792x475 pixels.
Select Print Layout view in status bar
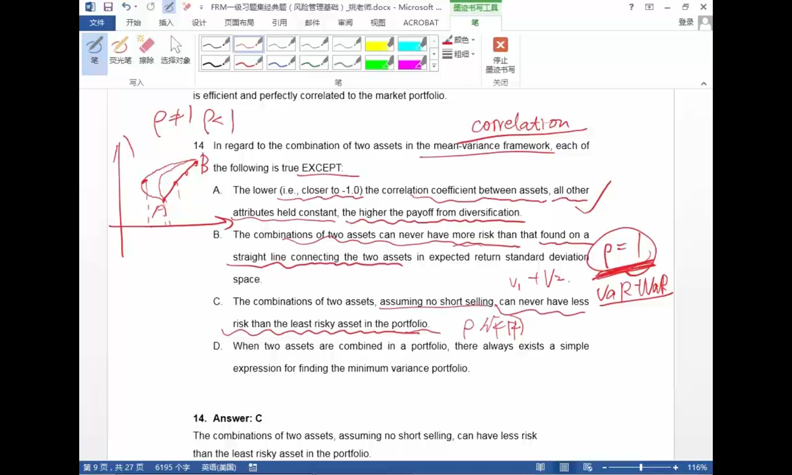pos(564,467)
